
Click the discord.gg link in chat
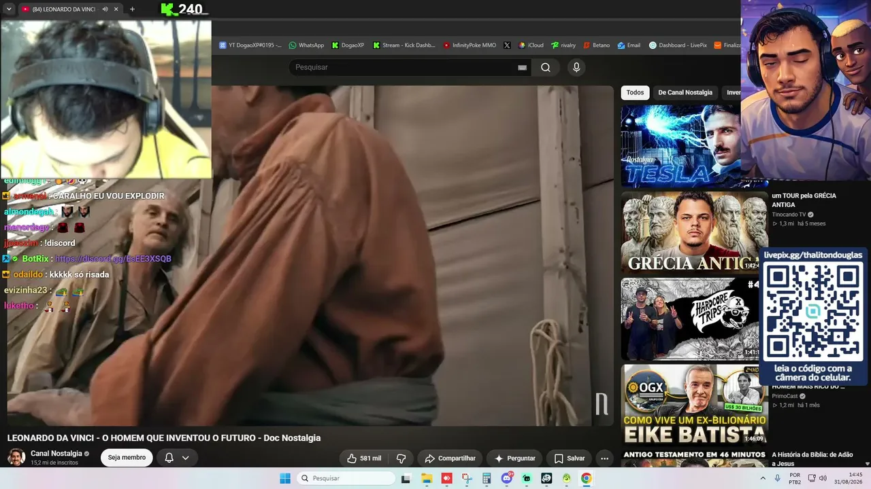point(113,259)
